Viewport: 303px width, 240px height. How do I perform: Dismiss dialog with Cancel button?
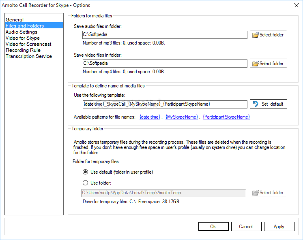246,227
